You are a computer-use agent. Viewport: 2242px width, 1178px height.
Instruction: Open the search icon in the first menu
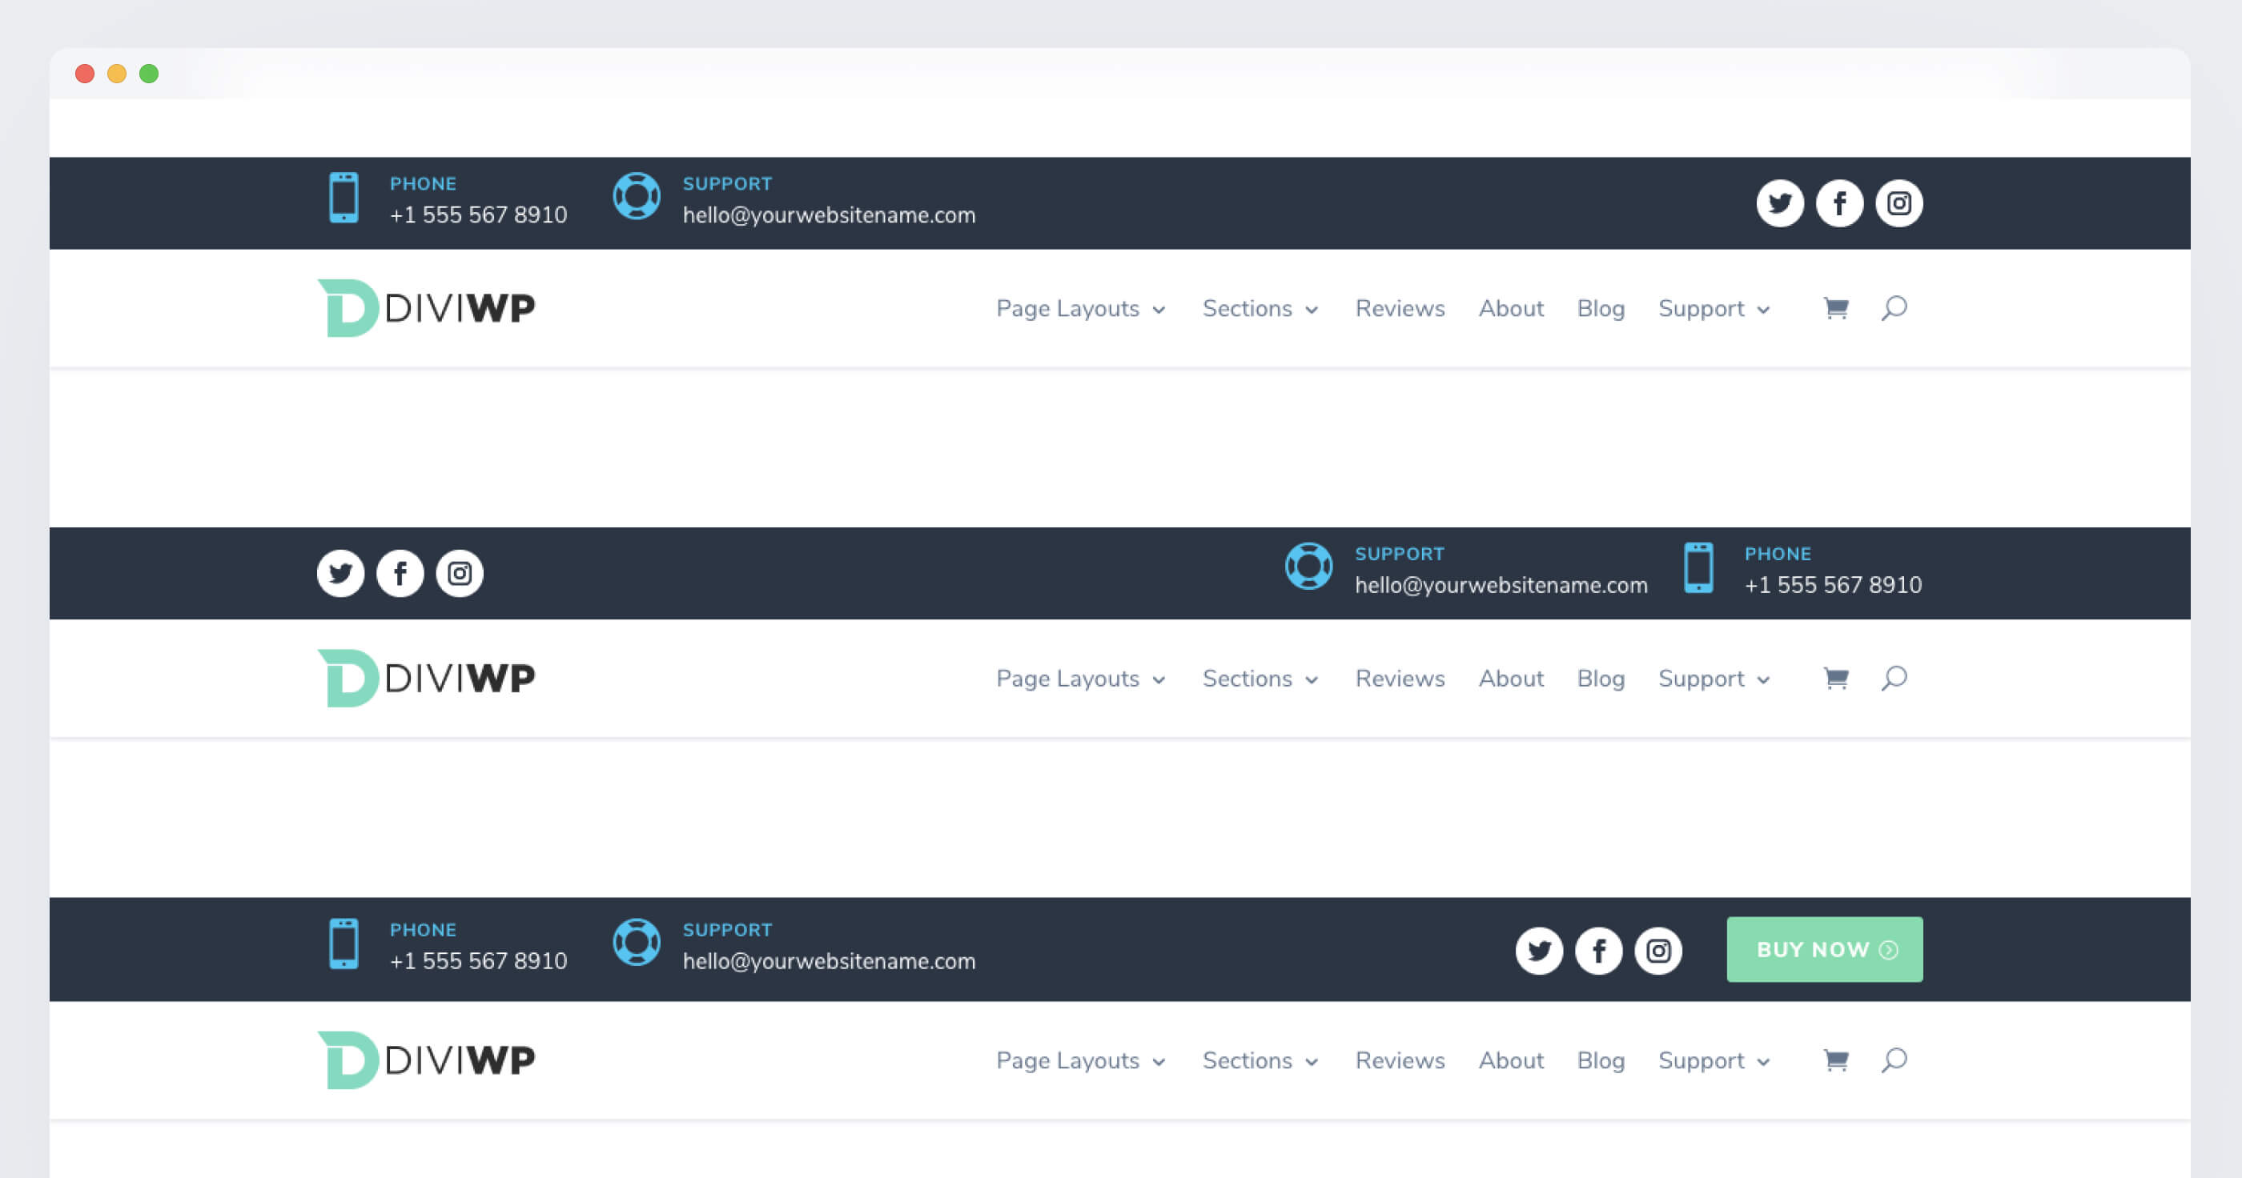point(1894,308)
